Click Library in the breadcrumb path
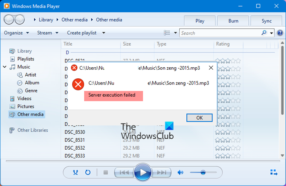This screenshot has width=286, height=186. click(46, 20)
